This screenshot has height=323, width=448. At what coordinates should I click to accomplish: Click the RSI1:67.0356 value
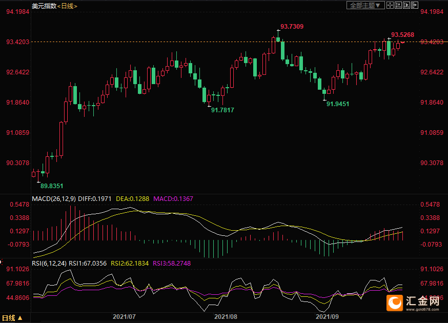[88, 263]
